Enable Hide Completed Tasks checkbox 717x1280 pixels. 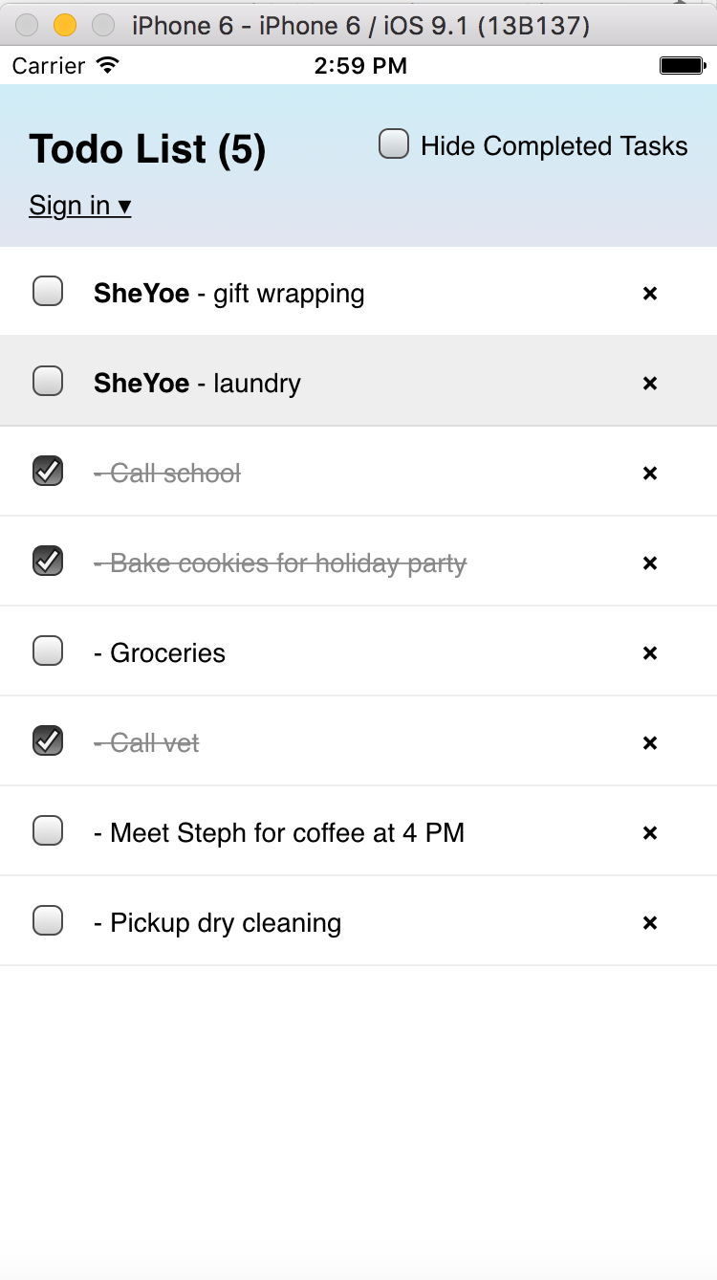(394, 144)
